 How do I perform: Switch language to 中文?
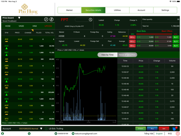pyautogui.click(x=170, y=134)
